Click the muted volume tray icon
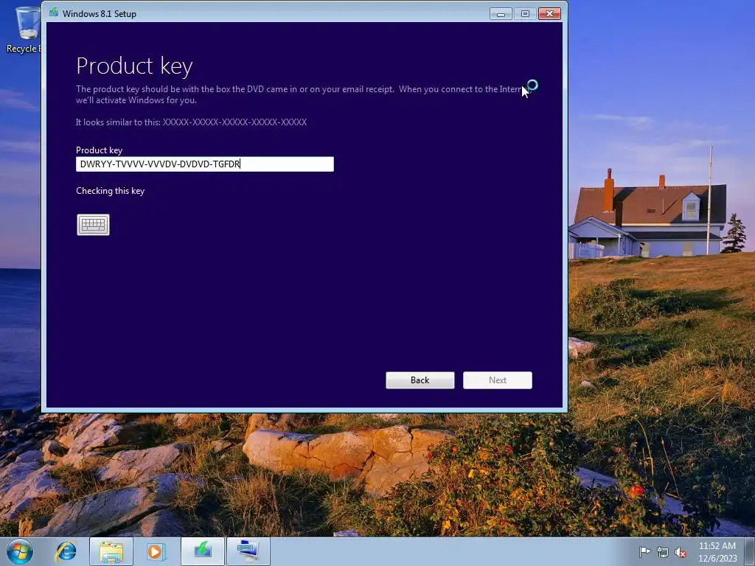The width and height of the screenshot is (755, 566). tap(681, 552)
